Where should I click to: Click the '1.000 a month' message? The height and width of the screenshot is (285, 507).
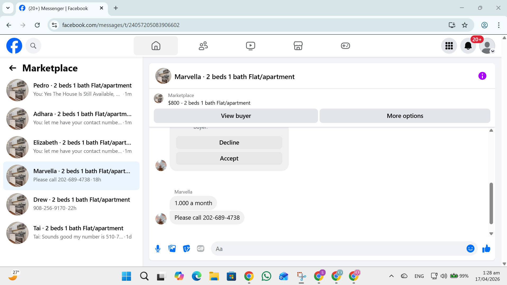(x=193, y=203)
